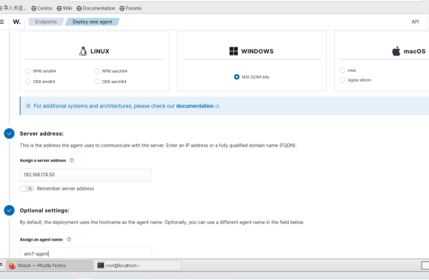The height and width of the screenshot is (280, 429).
Task: Focus the server address input field
Action: tap(86, 175)
